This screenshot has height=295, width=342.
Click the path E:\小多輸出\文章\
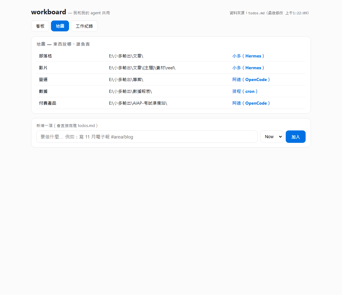coord(126,56)
